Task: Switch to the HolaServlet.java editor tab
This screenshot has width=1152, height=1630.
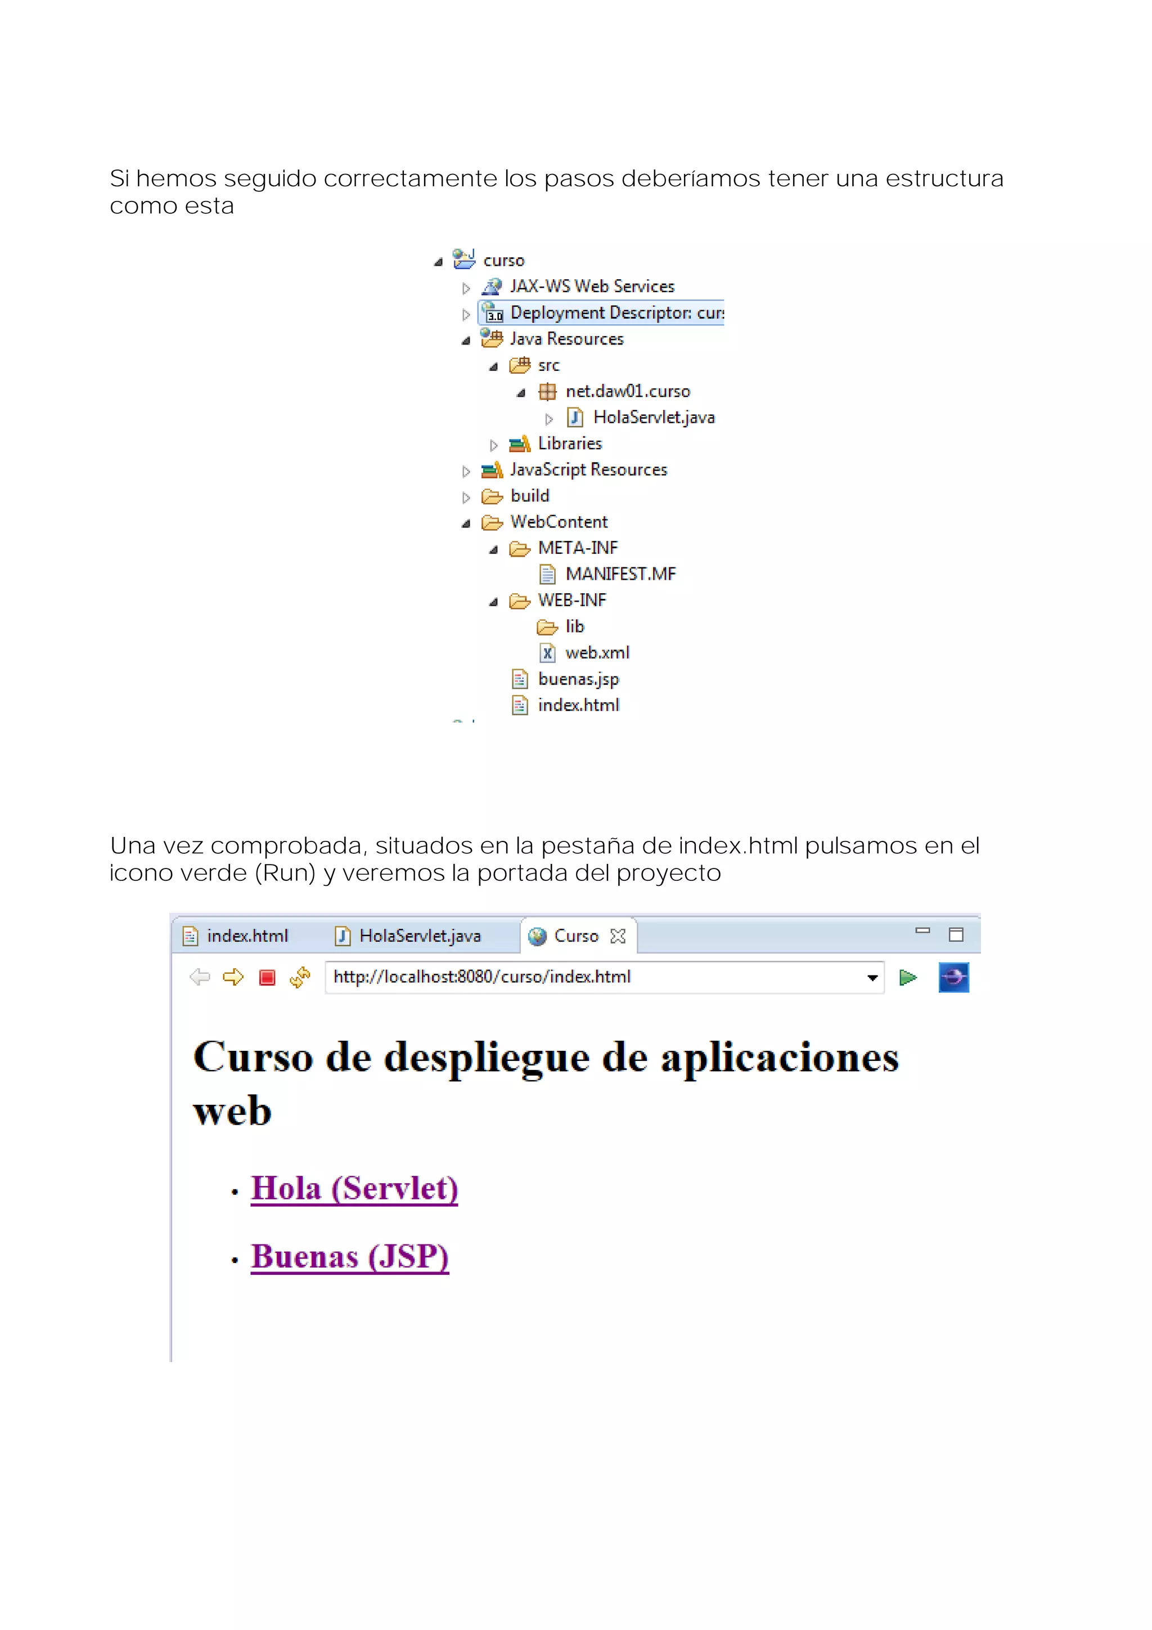Action: click(x=408, y=935)
